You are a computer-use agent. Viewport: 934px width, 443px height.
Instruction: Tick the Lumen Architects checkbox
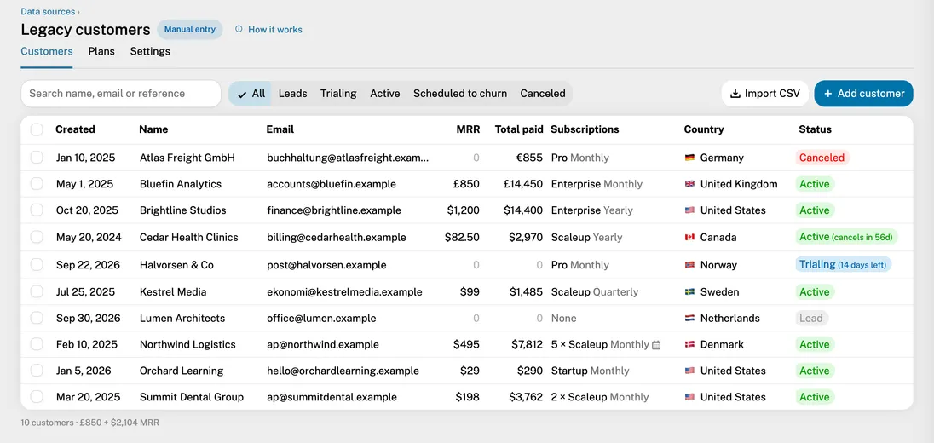tap(37, 318)
